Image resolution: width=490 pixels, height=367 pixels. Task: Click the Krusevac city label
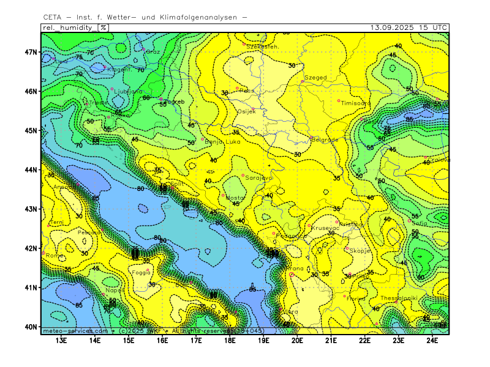[x=325, y=228]
